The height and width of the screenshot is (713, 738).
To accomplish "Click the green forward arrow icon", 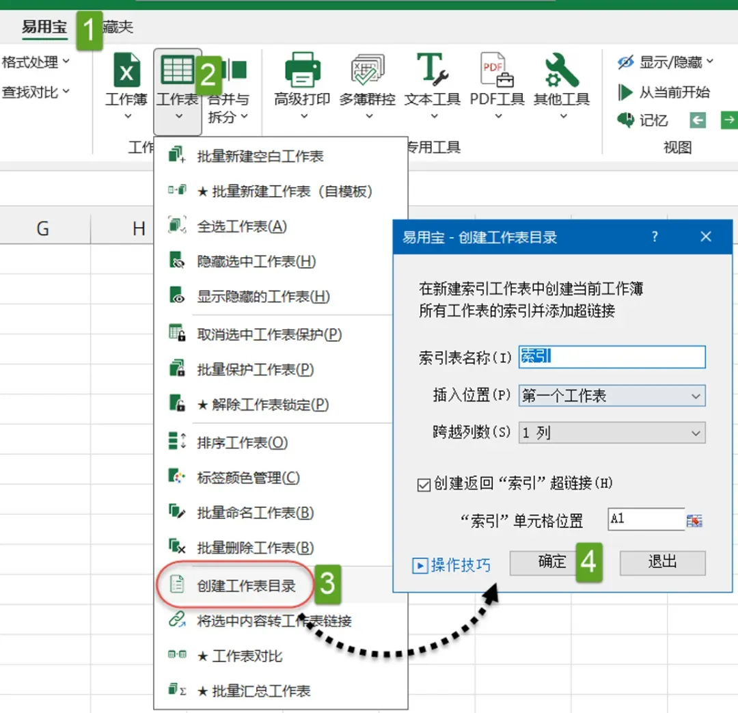I will [x=729, y=120].
